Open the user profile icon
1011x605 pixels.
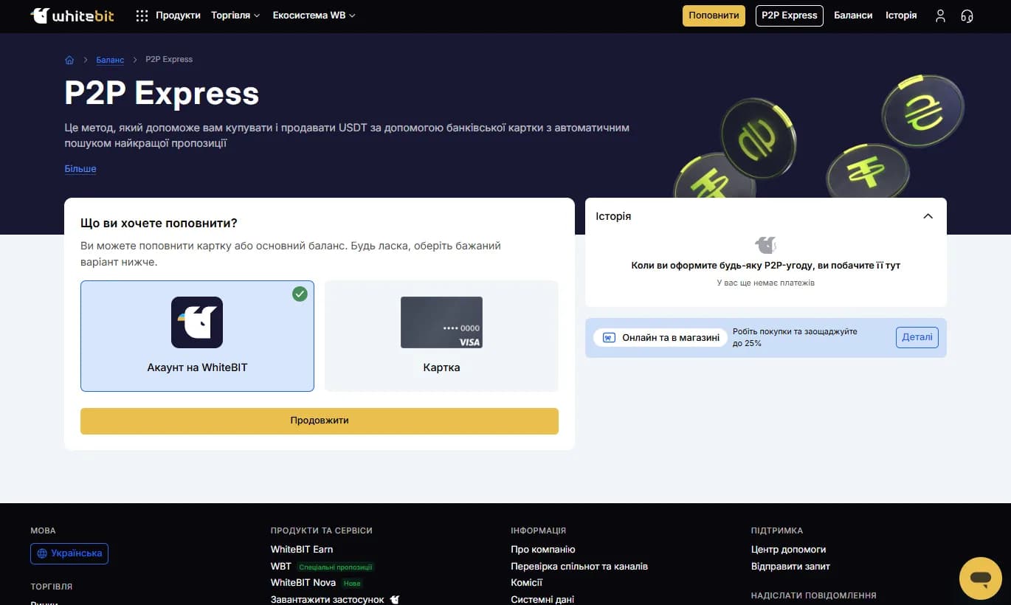pyautogui.click(x=940, y=15)
